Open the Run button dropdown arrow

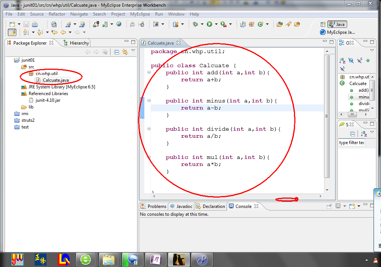click(216, 24)
